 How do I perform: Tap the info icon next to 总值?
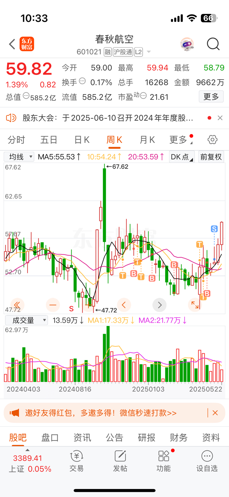26,96
